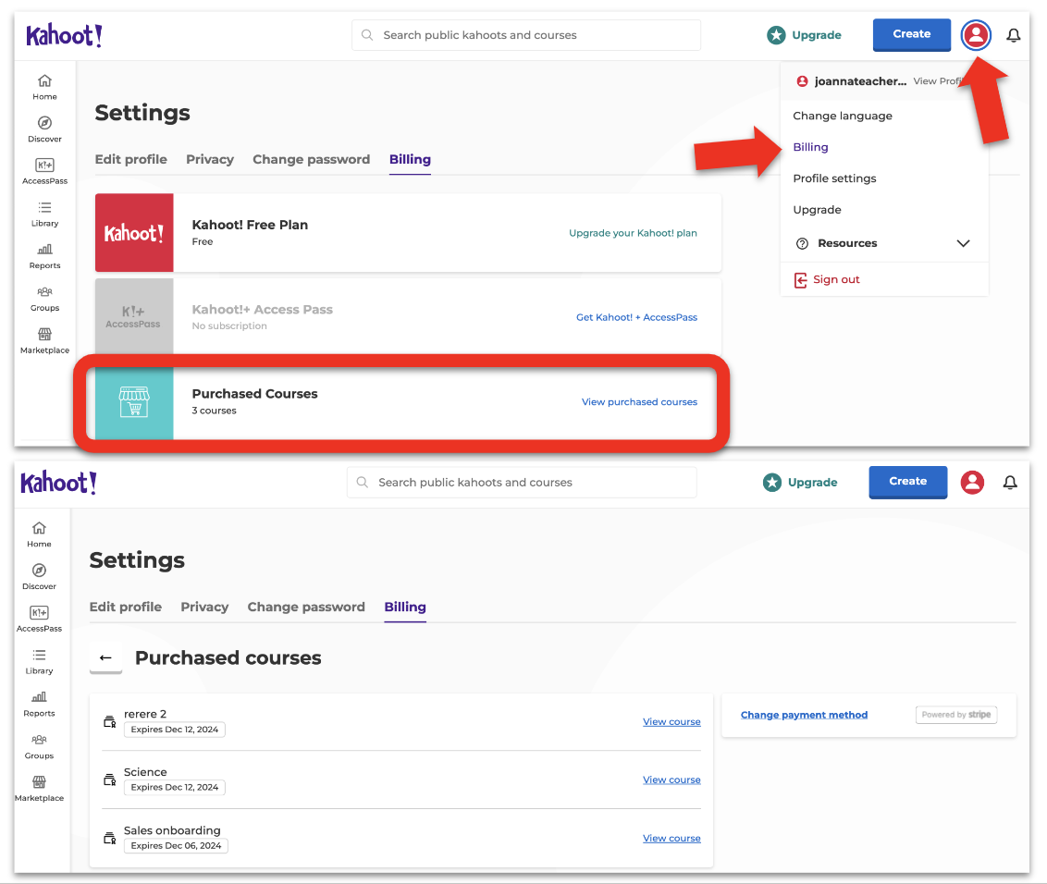This screenshot has height=884, width=1047.
Task: Select Upgrade in the account menu
Action: [x=818, y=210]
